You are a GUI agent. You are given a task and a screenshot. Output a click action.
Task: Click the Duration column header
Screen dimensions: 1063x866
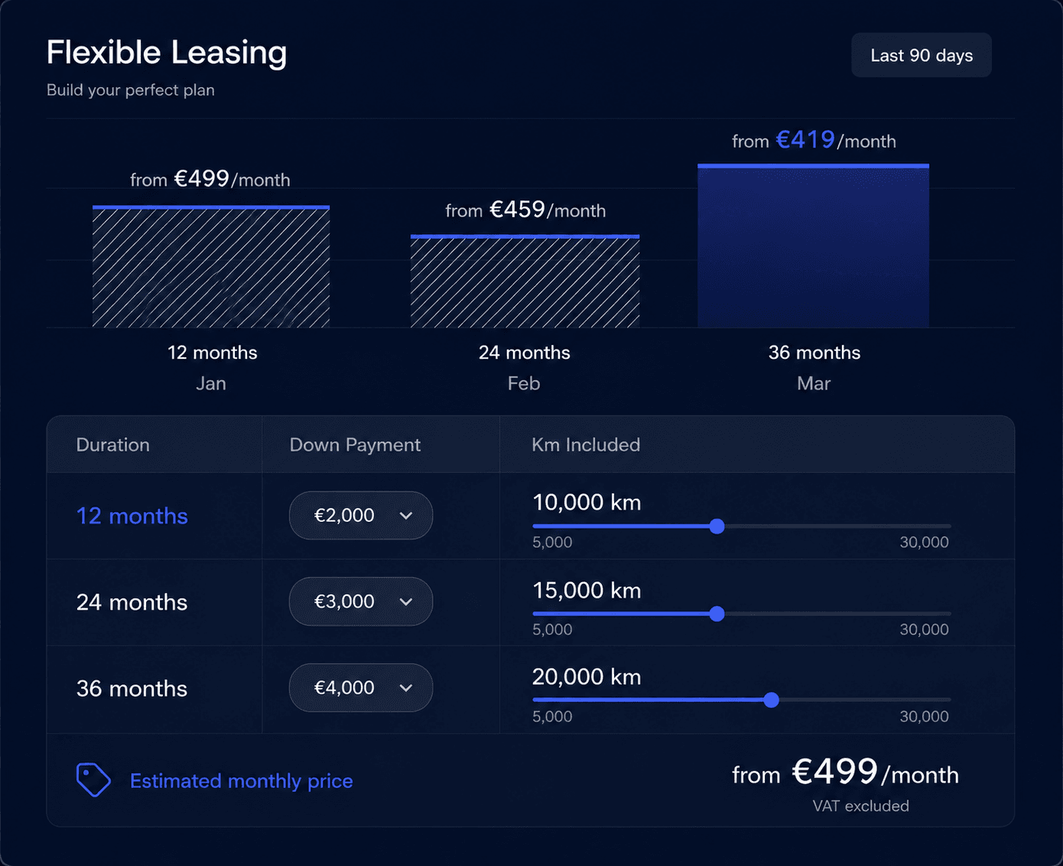coord(113,444)
